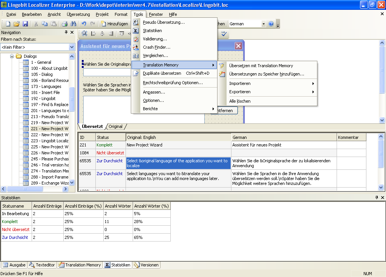
Task: Click the New document toolbar icon
Action: [x=8, y=24]
